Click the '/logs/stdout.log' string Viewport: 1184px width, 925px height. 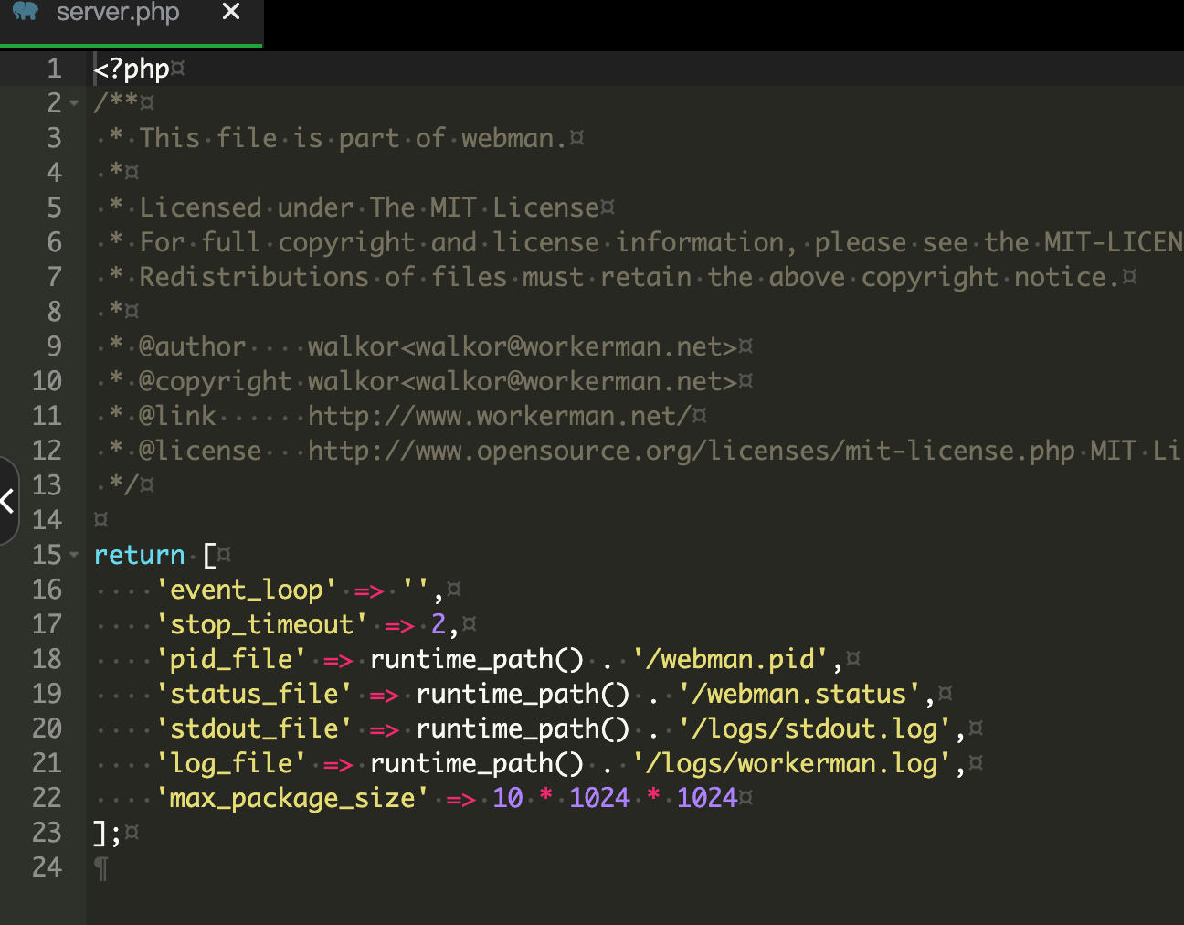(815, 729)
